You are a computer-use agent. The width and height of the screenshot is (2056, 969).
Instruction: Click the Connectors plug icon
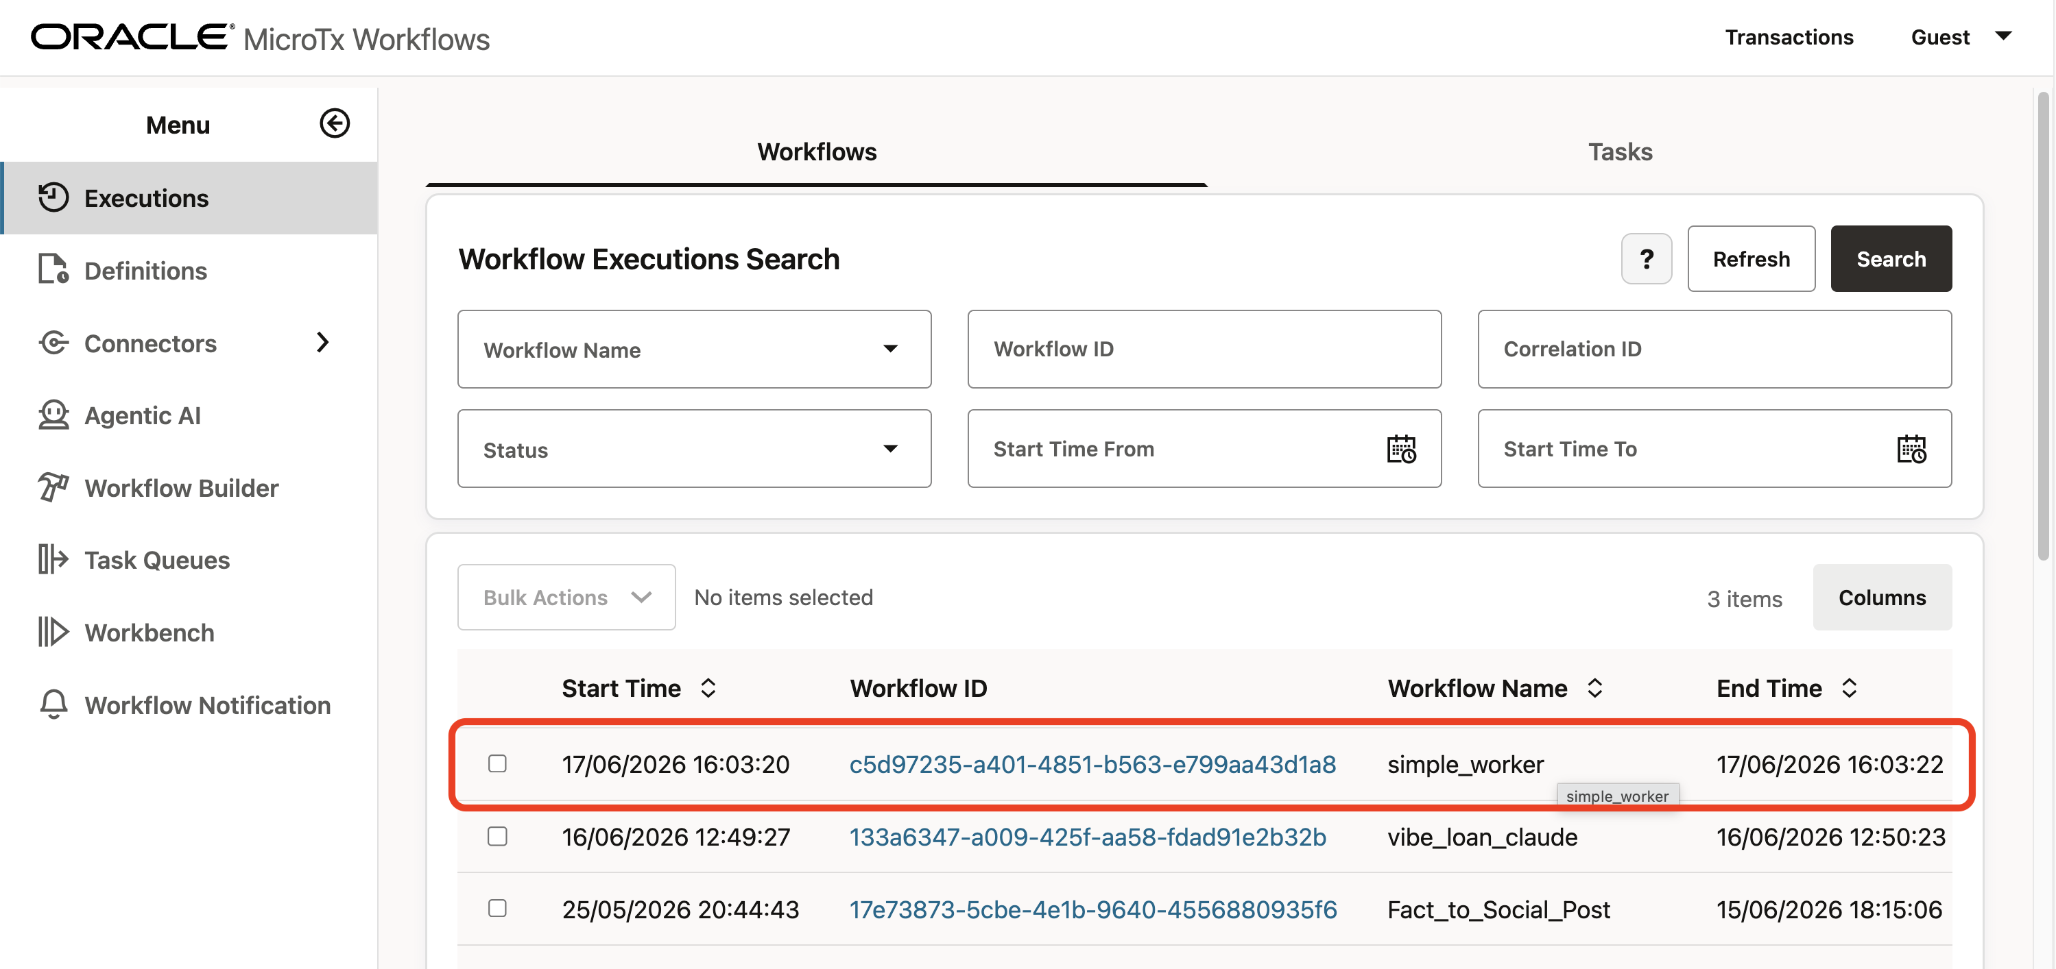(53, 343)
